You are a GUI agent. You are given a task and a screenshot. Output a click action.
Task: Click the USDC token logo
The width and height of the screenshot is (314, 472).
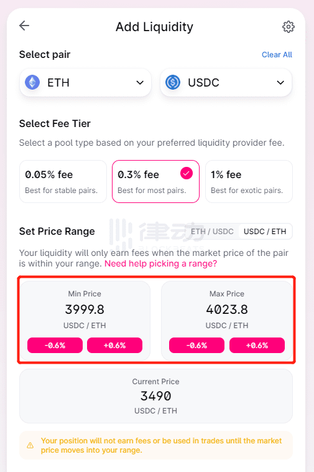[173, 82]
